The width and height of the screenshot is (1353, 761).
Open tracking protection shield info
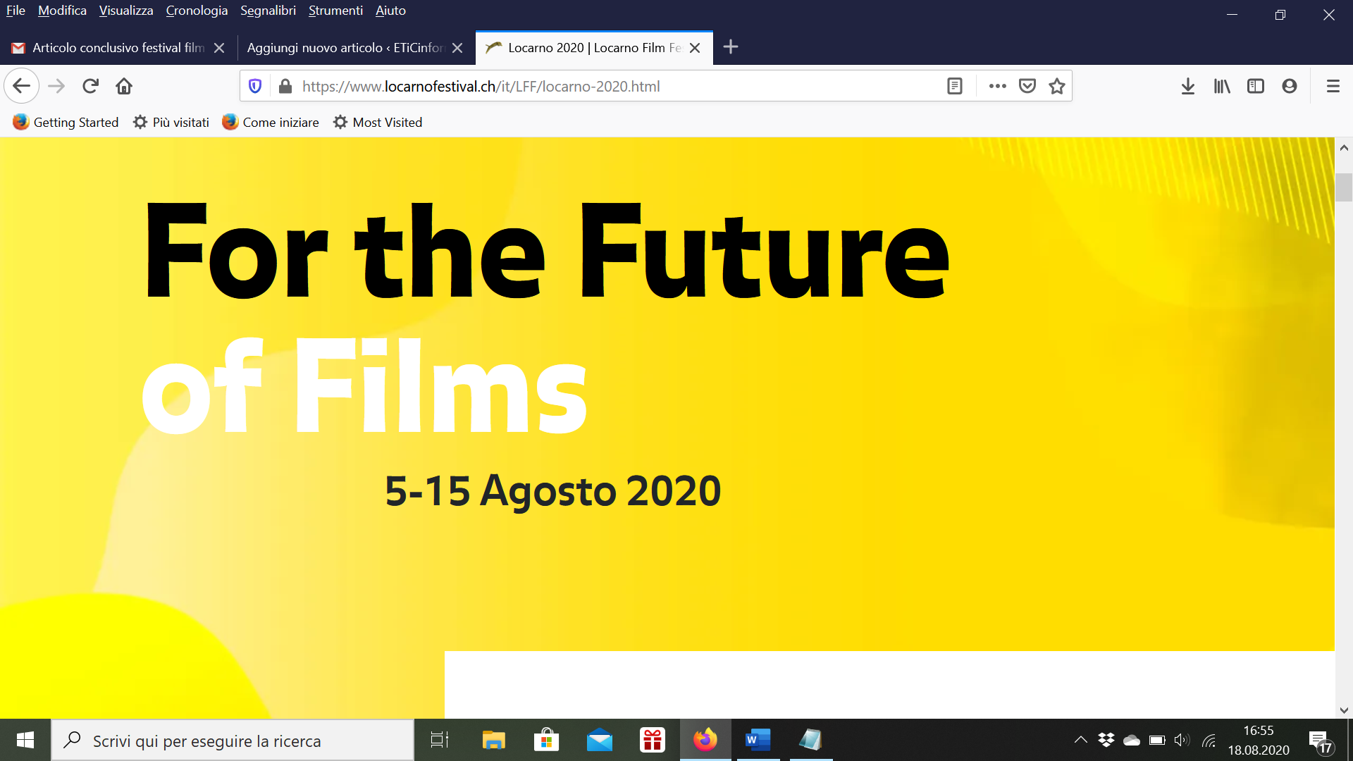click(x=255, y=86)
